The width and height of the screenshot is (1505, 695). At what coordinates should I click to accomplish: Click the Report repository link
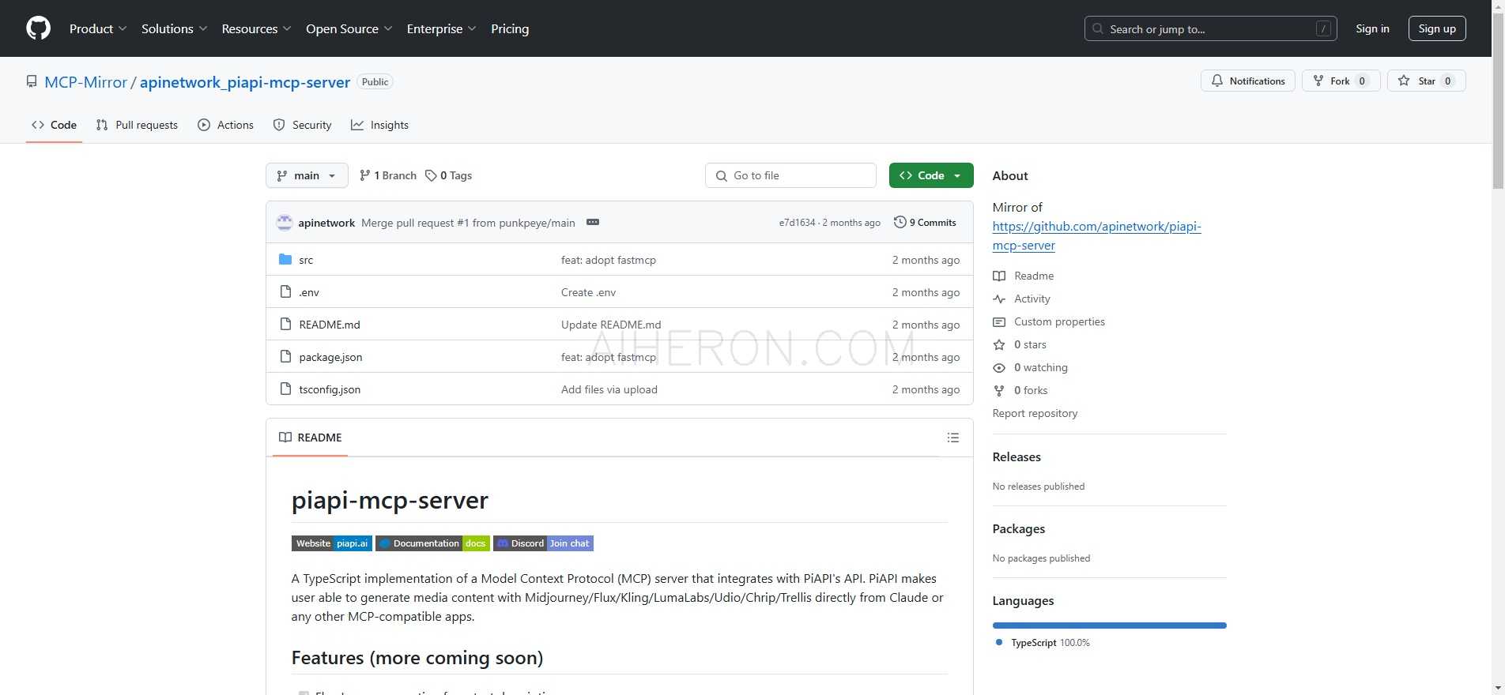(1035, 413)
